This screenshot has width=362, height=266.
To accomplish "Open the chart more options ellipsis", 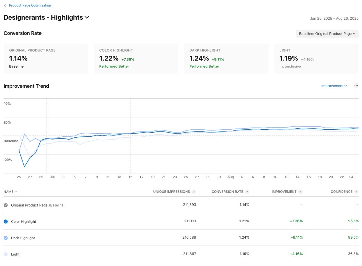I will [x=356, y=86].
